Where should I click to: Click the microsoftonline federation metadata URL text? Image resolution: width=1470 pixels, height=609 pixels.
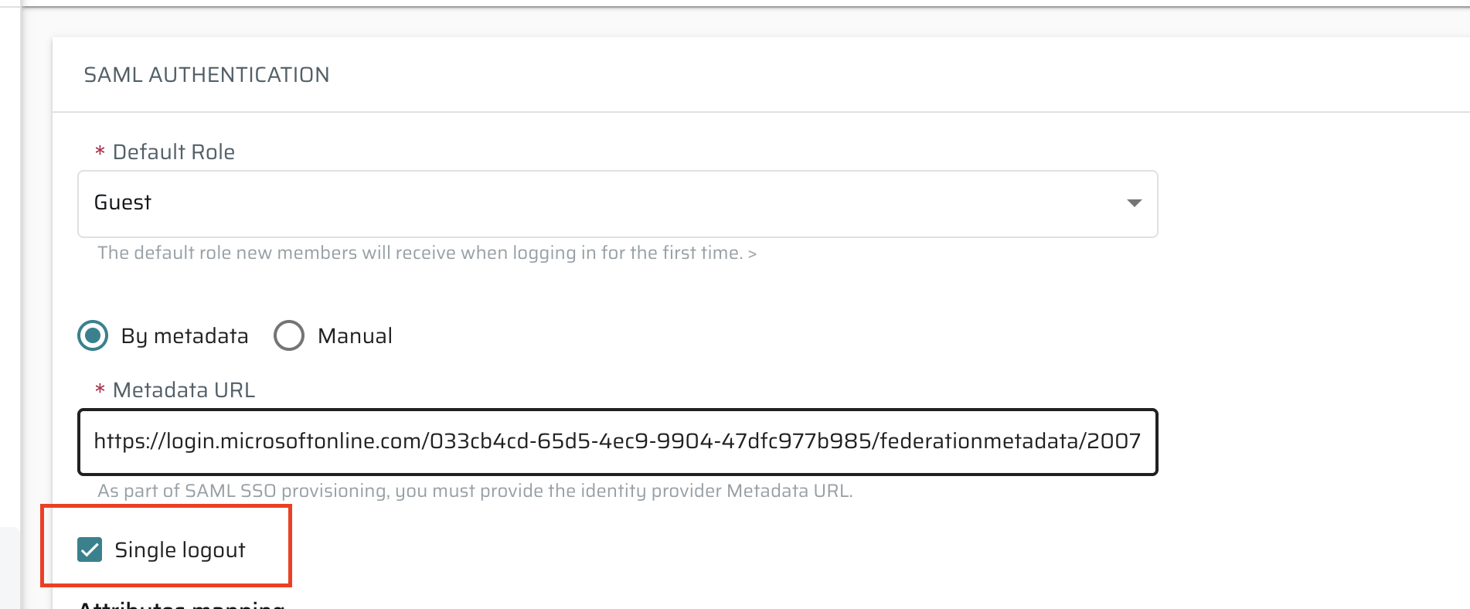(x=617, y=441)
